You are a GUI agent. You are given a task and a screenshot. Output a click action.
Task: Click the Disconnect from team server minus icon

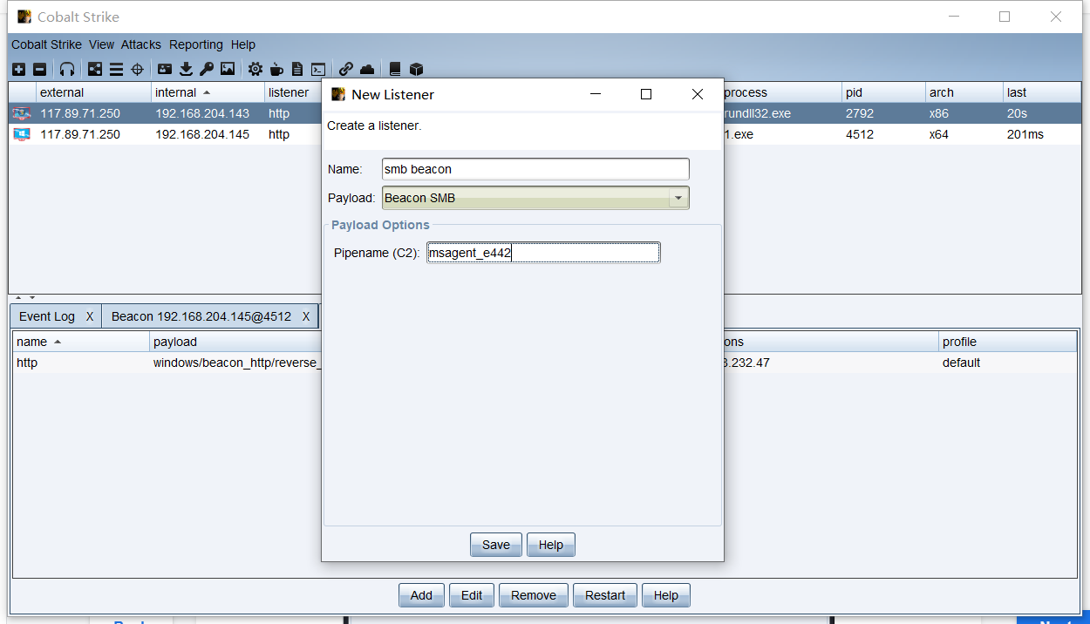(x=40, y=69)
